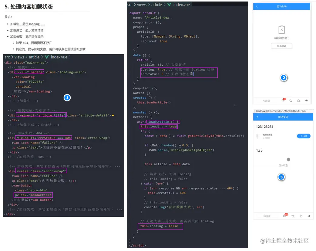This screenshot has height=251, width=316.
Task: Click errStatus: 0 data property line
Action: point(167,74)
